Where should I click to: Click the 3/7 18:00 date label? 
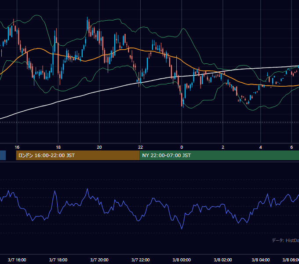coord(58,260)
